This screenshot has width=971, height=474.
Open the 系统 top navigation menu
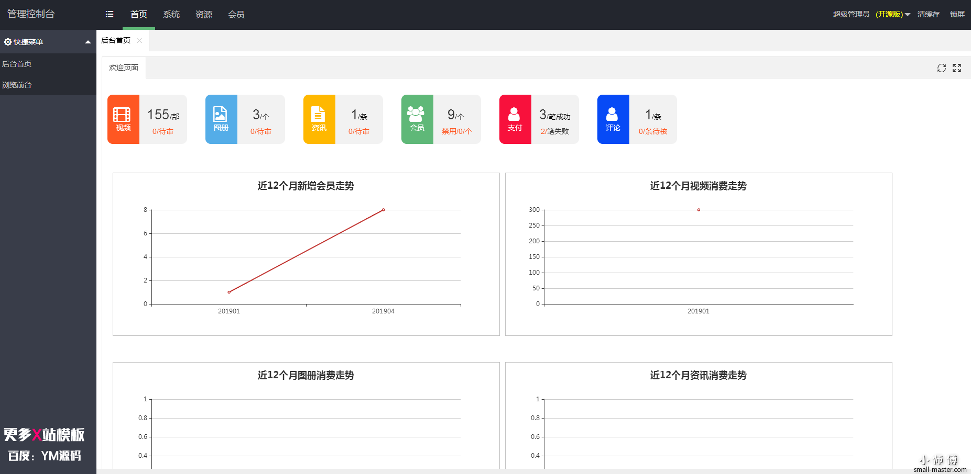click(x=171, y=14)
